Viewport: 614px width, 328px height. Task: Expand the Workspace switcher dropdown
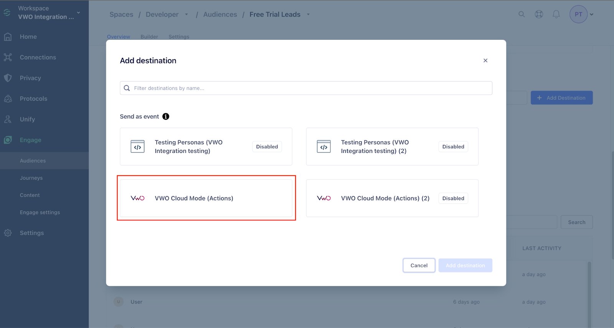point(78,13)
